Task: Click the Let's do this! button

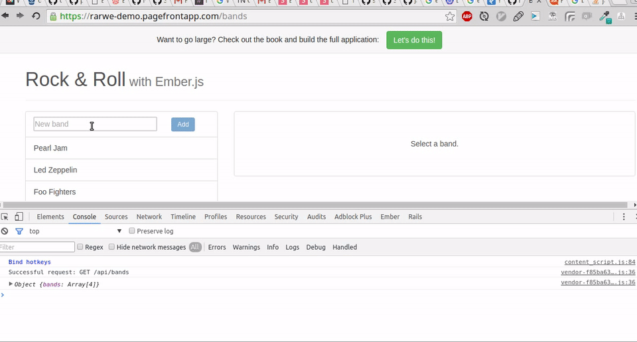Action: [x=414, y=40]
